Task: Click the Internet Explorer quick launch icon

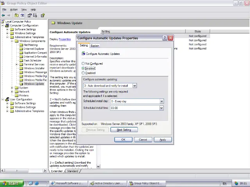Action: (36, 183)
